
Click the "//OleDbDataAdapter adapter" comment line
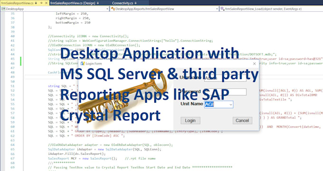tap(110, 144)
